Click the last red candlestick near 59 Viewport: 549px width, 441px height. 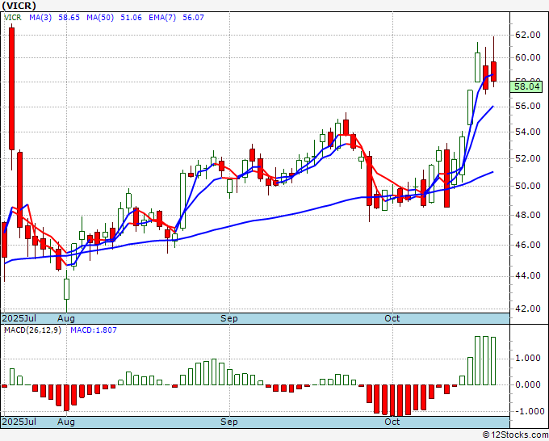click(x=493, y=71)
